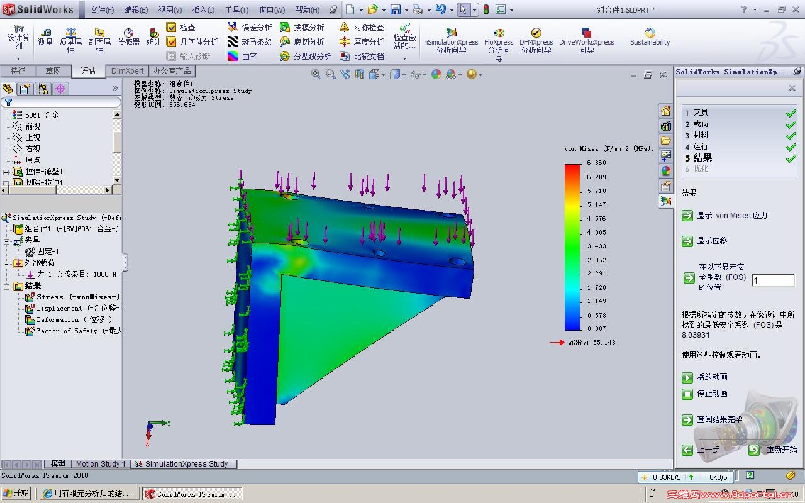
Task: Launch the DriveWorksXpress wizard
Action: pos(586,40)
